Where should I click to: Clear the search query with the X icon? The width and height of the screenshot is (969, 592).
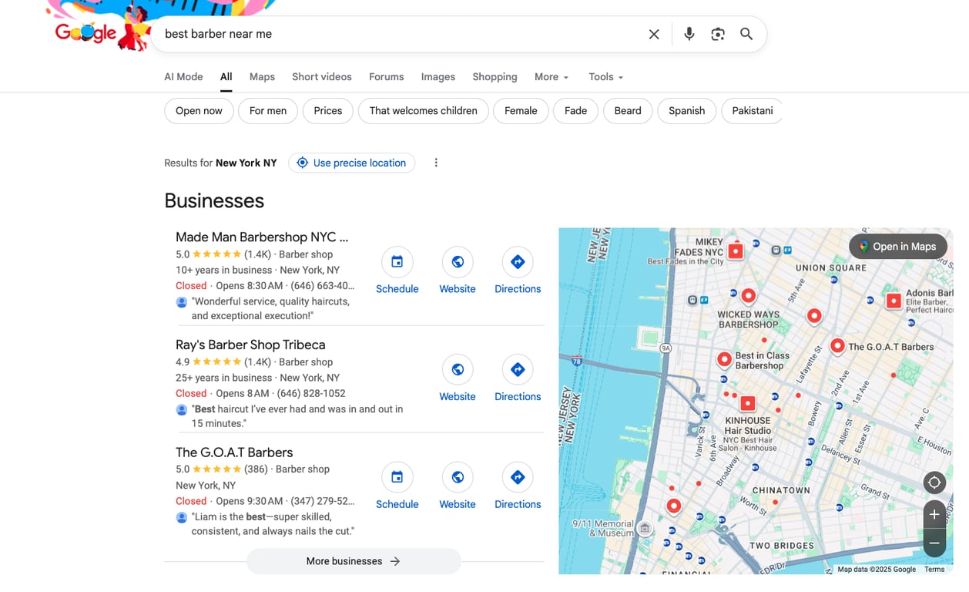click(x=653, y=34)
